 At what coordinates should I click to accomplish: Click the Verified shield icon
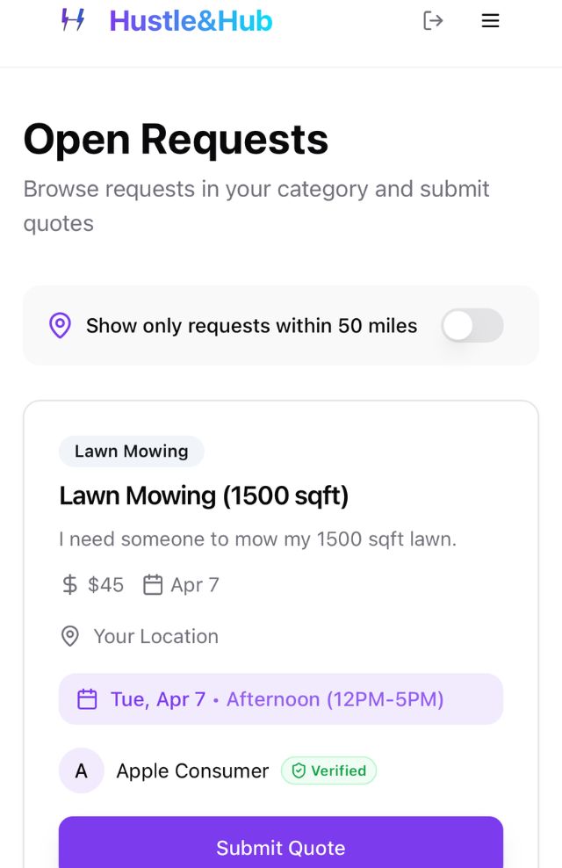(299, 770)
